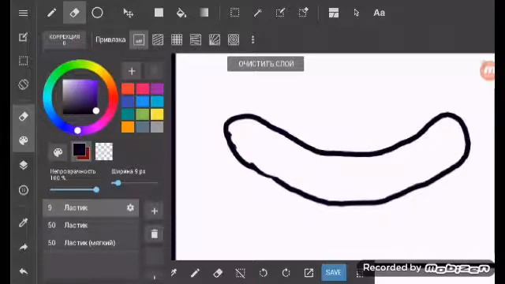
Task: Select the Bucket fill tool
Action: coord(181,13)
